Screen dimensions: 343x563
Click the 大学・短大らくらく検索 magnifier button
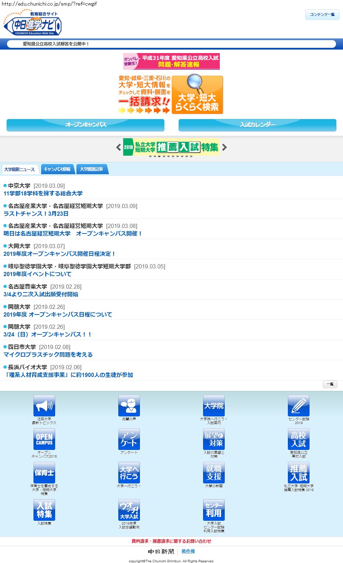click(x=197, y=95)
